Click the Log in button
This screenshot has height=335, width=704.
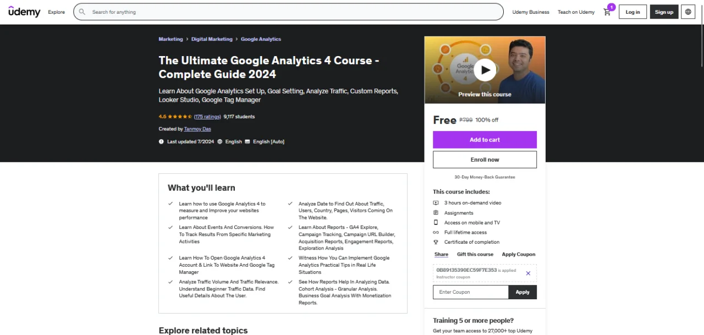(632, 12)
